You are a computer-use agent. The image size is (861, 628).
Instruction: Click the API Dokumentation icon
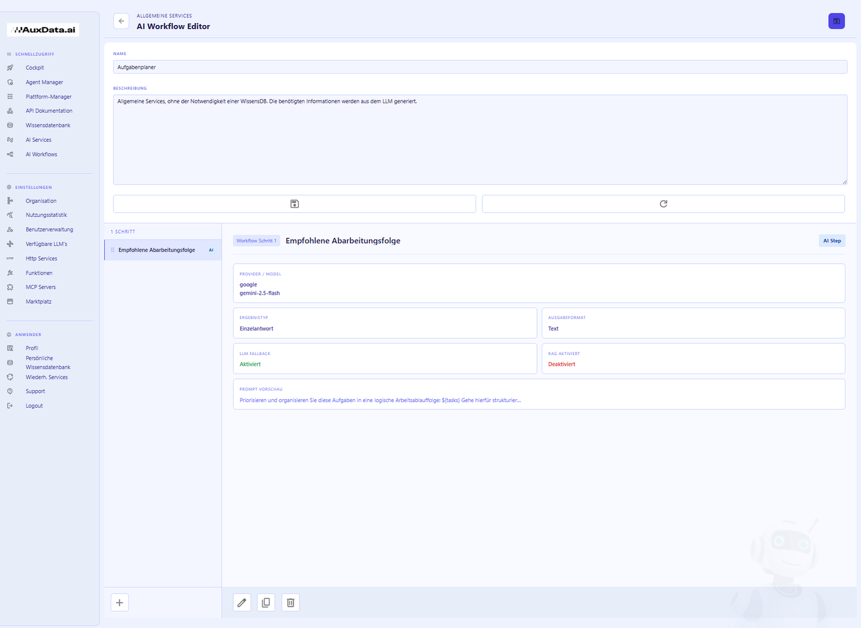coord(10,111)
